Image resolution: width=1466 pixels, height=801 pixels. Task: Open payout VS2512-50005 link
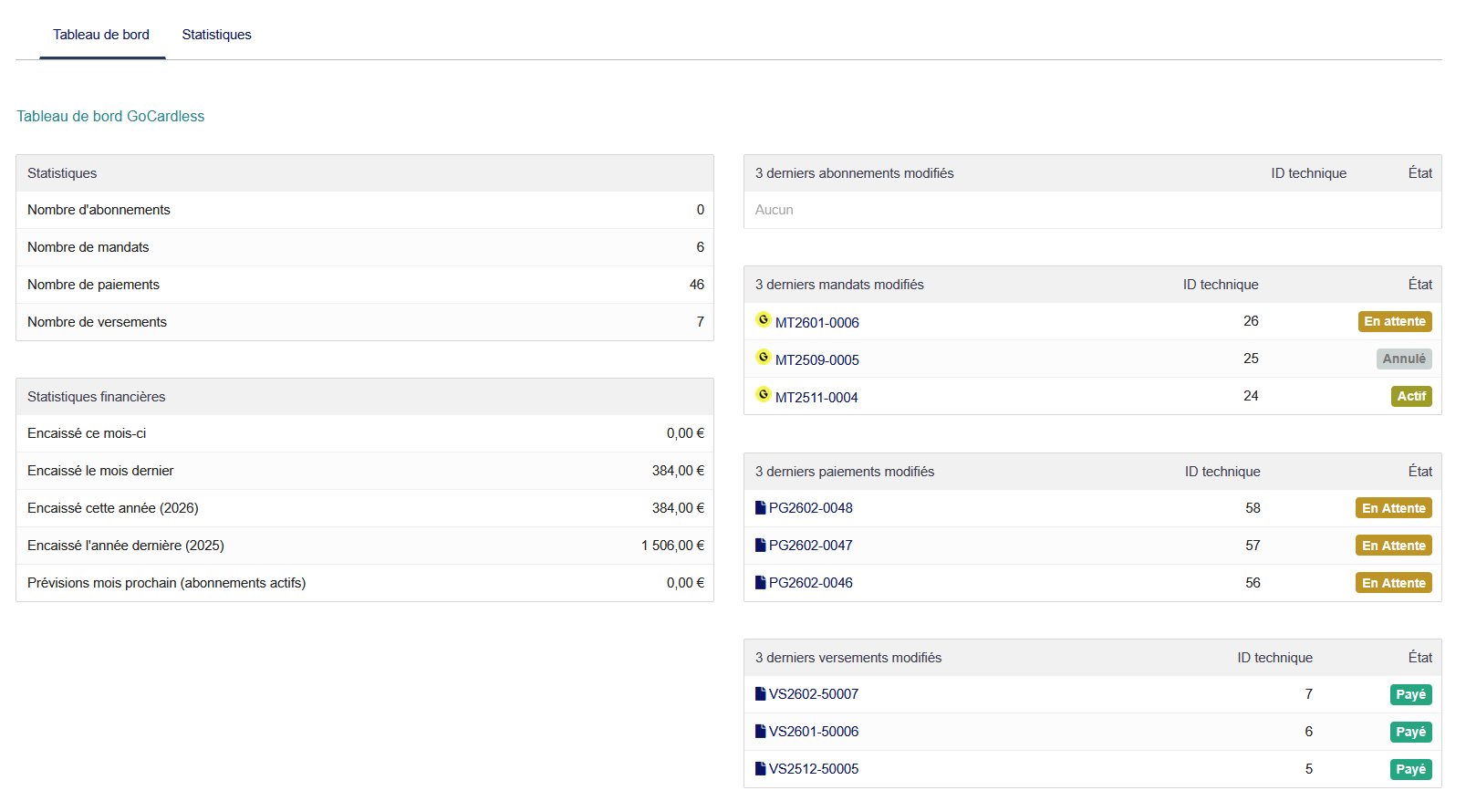(x=814, y=769)
